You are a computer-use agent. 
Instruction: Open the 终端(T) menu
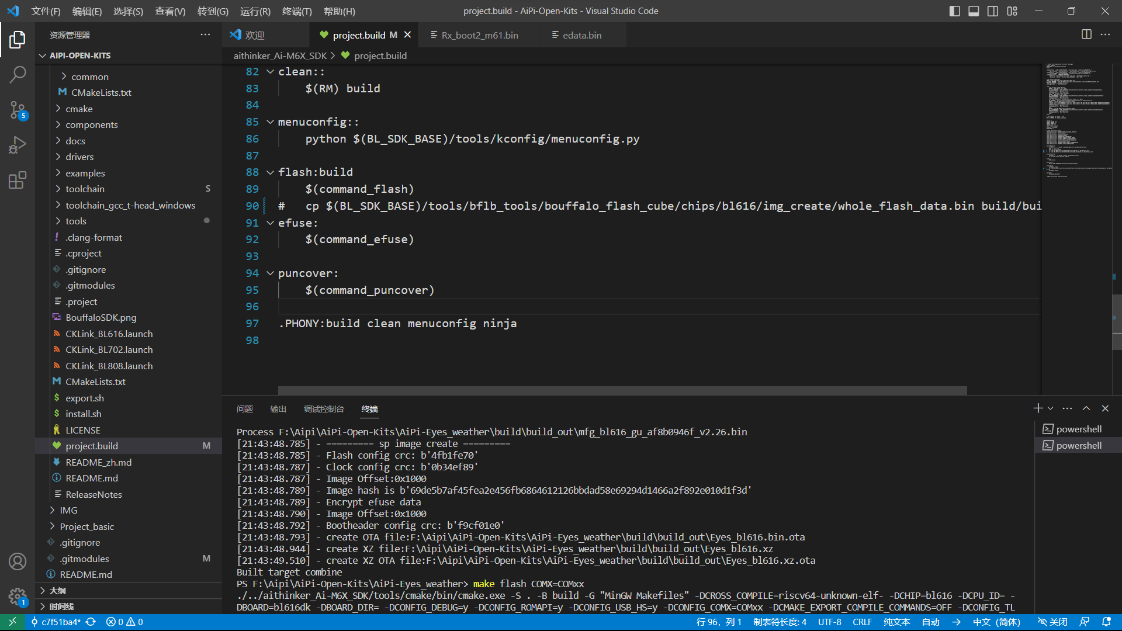pyautogui.click(x=297, y=11)
